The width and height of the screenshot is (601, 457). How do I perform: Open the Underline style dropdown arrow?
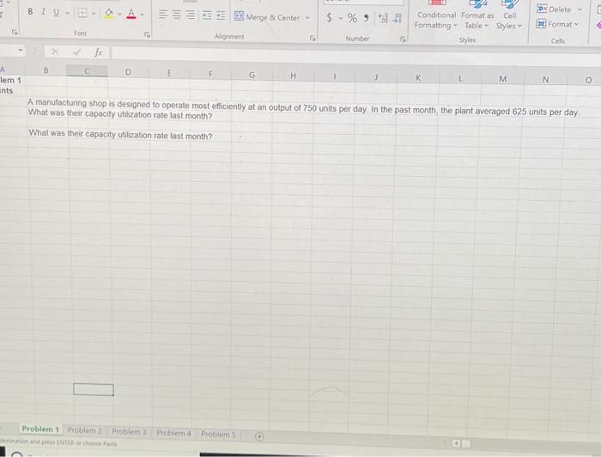tap(67, 13)
